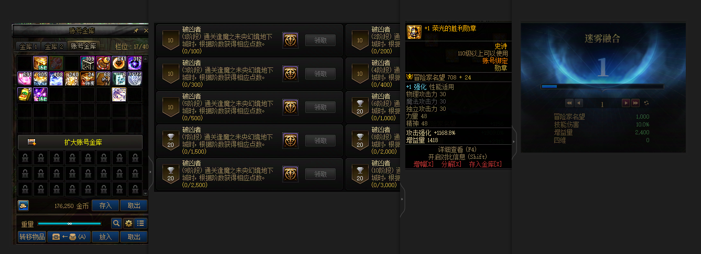The width and height of the screenshot is (701, 254).
Task: Click the list view icon beside gear
Action: pos(141,223)
